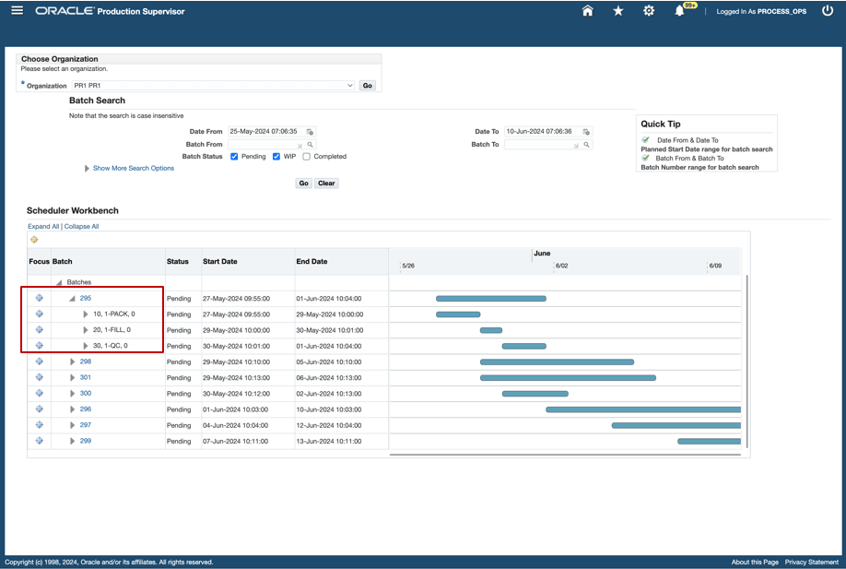The height and width of the screenshot is (569, 846).
Task: Go to the Home icon
Action: tap(588, 11)
